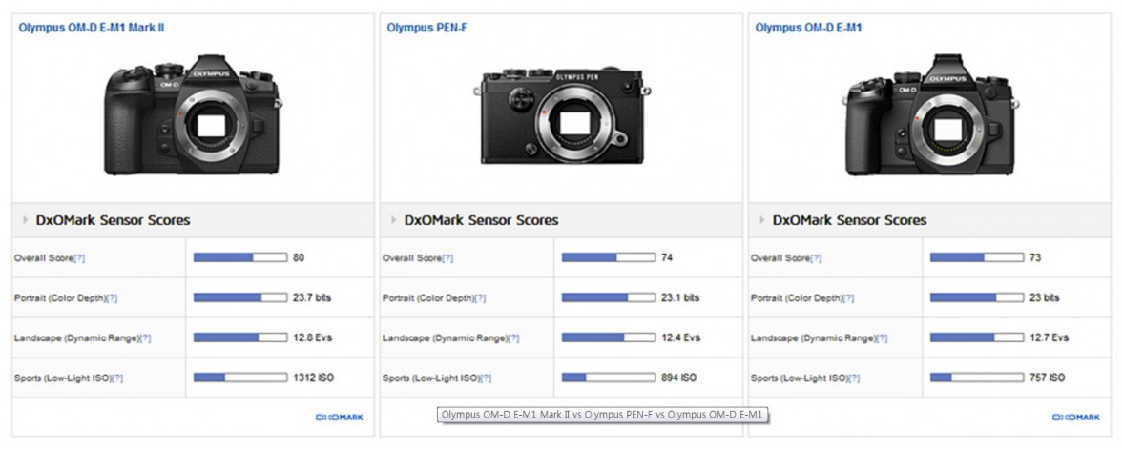Image resolution: width=1123 pixels, height=449 pixels.
Task: Click DxOMark Sensor Scores heading under OM-D E-M1
Action: (x=849, y=220)
